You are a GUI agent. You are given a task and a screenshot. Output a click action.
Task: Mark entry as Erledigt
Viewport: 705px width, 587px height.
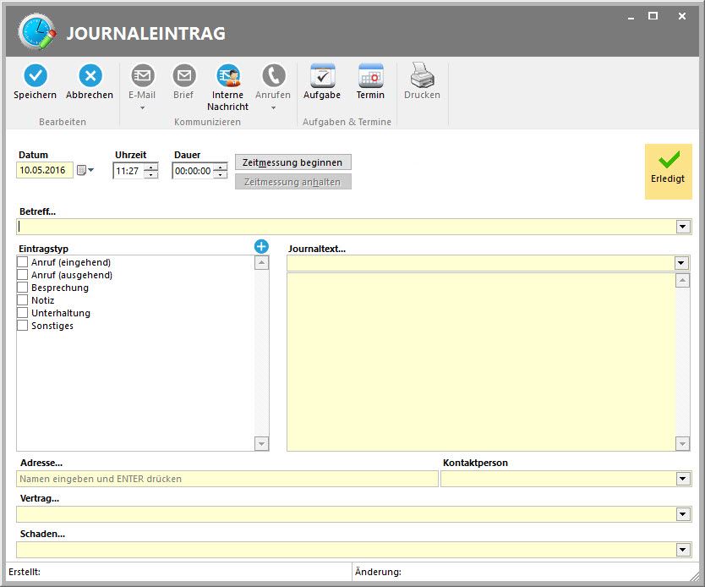(668, 170)
